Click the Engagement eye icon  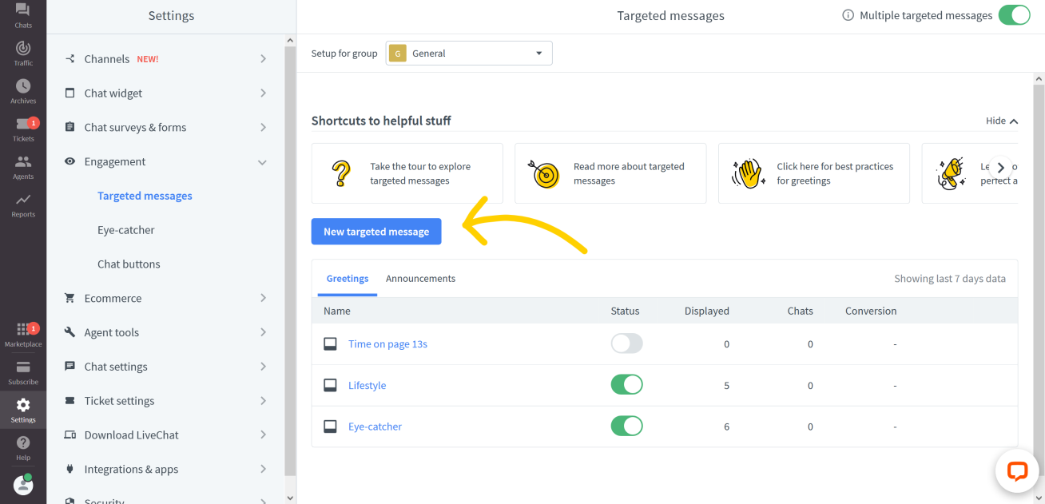tap(70, 161)
